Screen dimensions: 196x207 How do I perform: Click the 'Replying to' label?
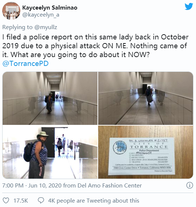pos(17,27)
